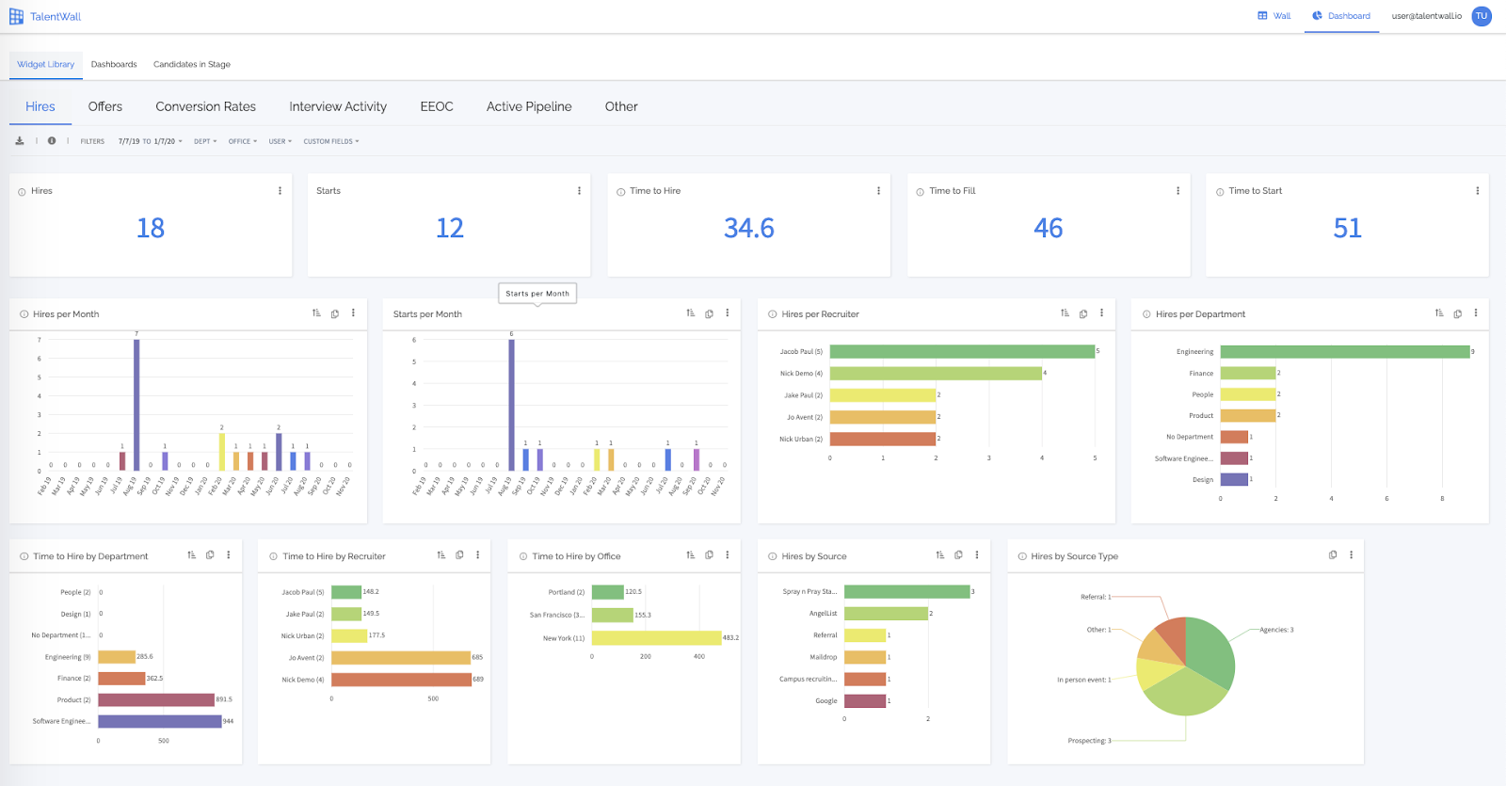The width and height of the screenshot is (1506, 786).
Task: Open the kebab menu on Starts per Month
Action: click(x=727, y=313)
